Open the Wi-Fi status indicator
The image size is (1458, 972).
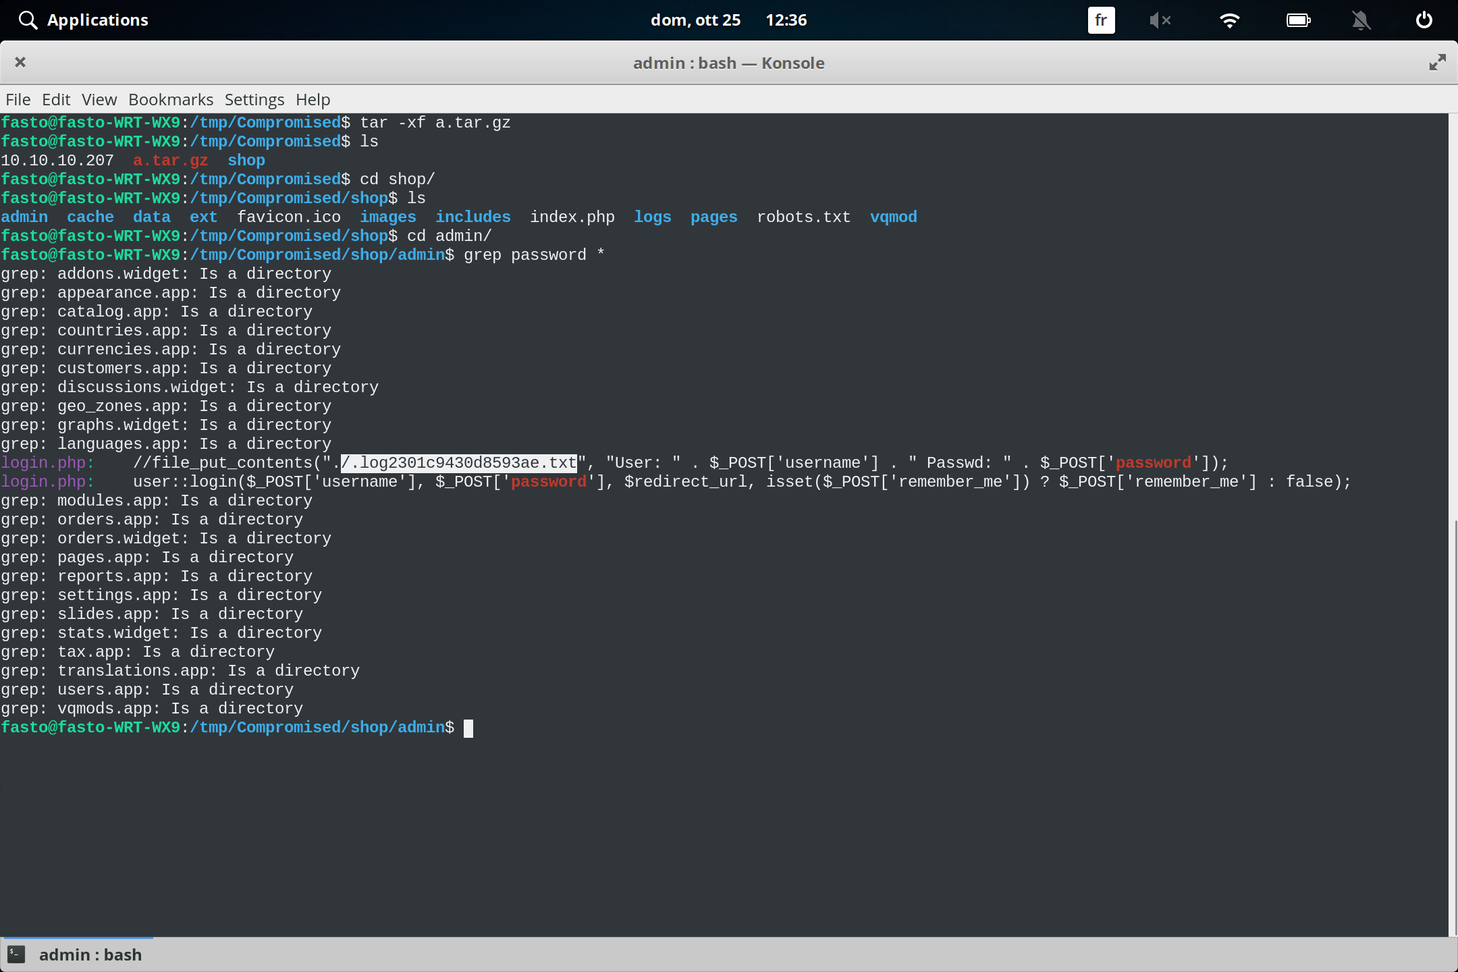tap(1230, 20)
